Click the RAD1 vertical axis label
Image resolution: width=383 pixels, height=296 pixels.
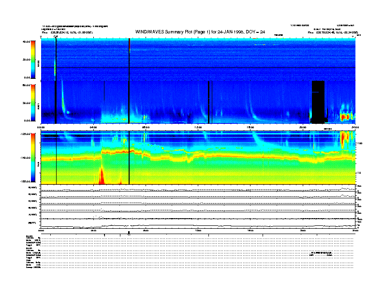[38, 106]
